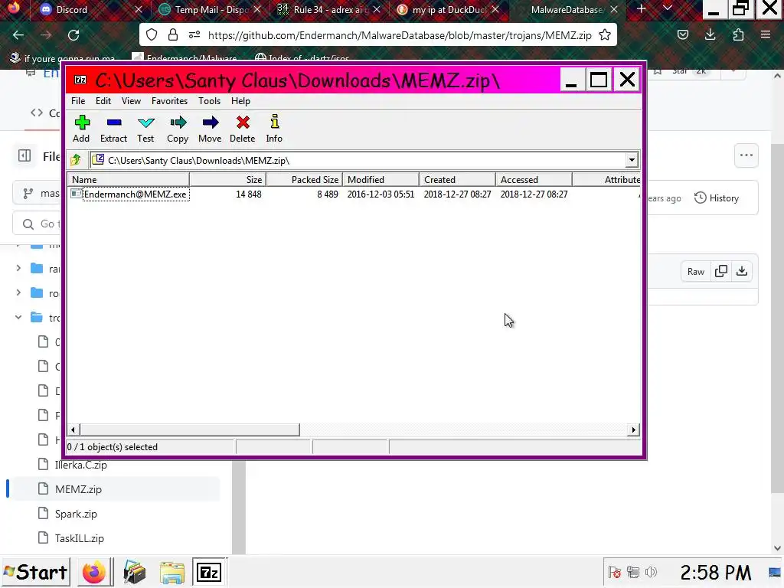
Task: Run the Test archive tool
Action: point(145,129)
